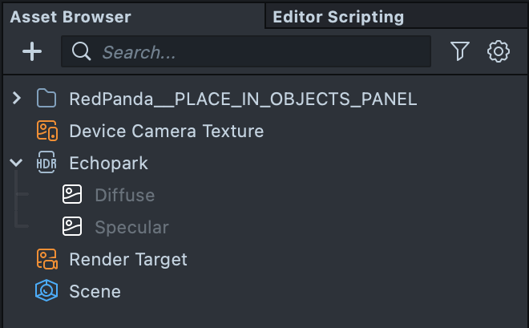Click the Device Camera Texture icon

(47, 131)
